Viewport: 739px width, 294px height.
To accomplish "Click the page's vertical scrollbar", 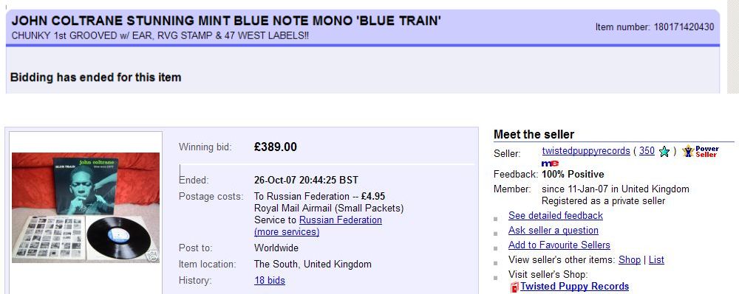I will click(733, 47).
